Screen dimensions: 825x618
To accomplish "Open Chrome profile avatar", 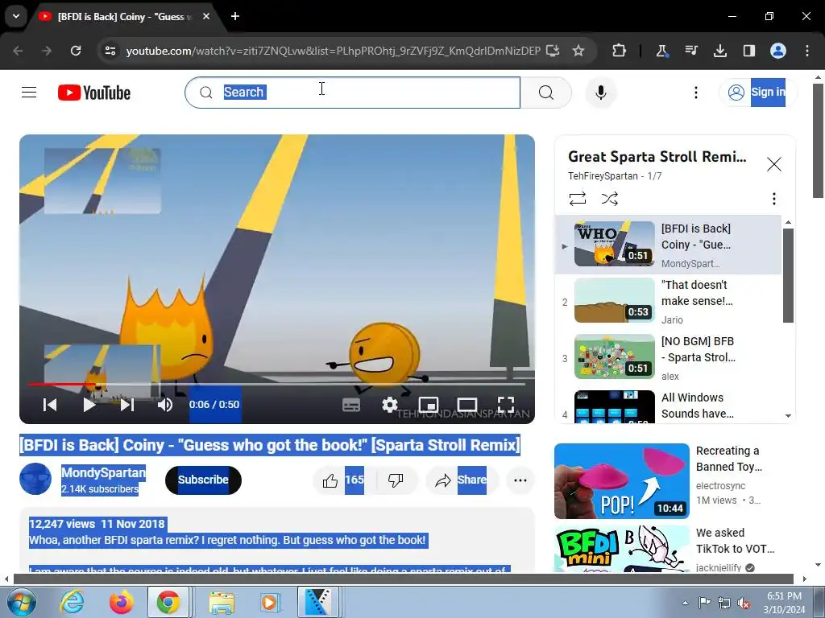I will tap(778, 51).
